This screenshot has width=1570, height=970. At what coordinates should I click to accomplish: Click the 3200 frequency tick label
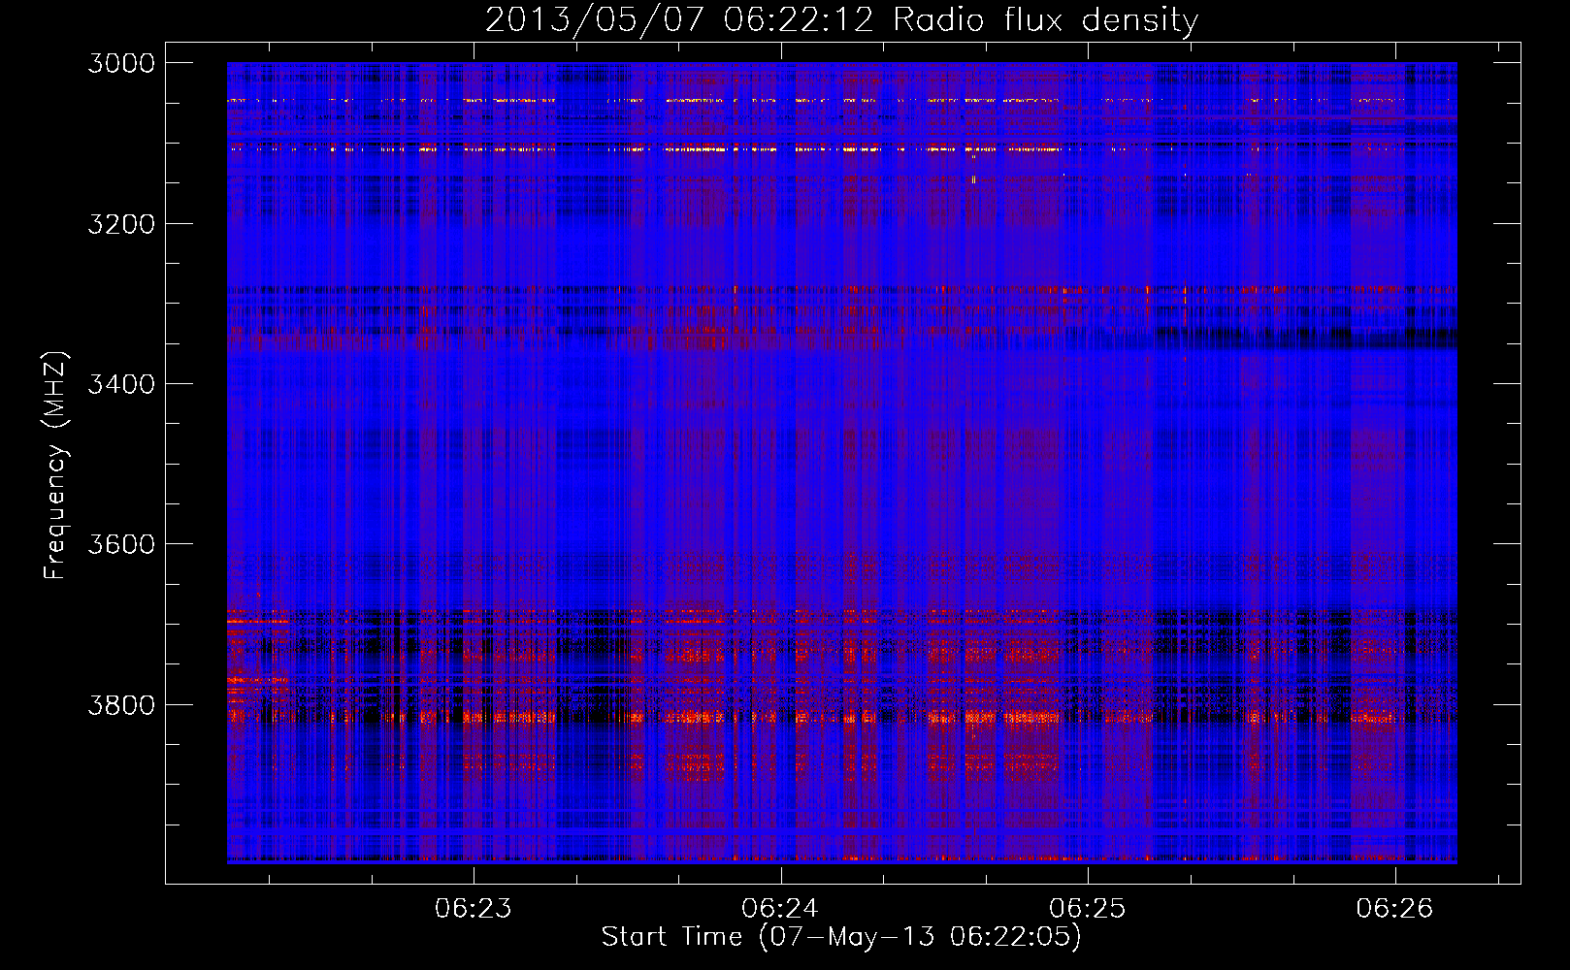coord(121,224)
